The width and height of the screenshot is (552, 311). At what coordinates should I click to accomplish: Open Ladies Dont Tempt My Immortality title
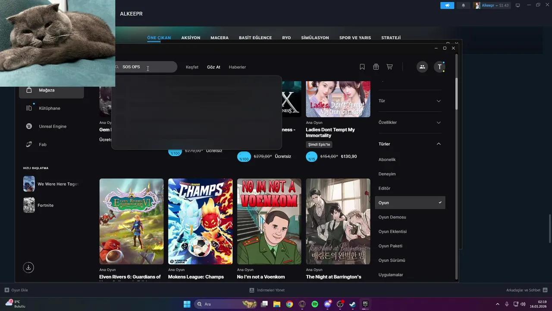330,133
